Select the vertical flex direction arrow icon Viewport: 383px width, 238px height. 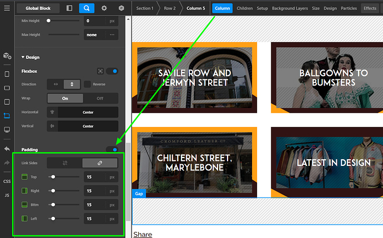72,84
